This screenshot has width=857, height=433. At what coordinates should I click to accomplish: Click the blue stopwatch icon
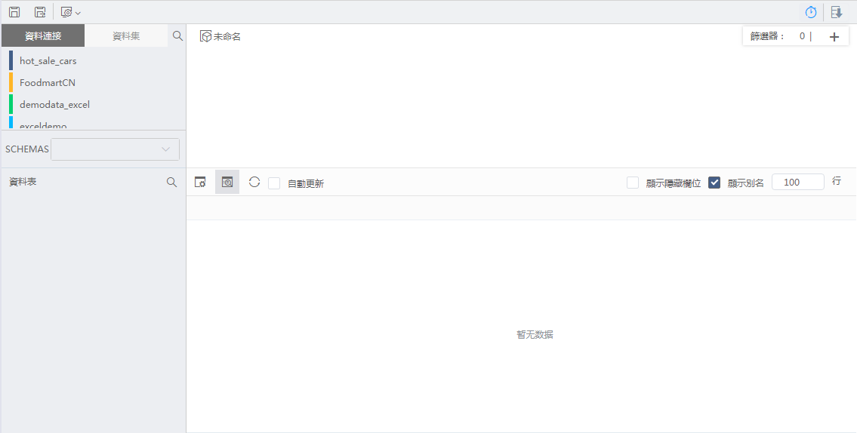point(811,12)
